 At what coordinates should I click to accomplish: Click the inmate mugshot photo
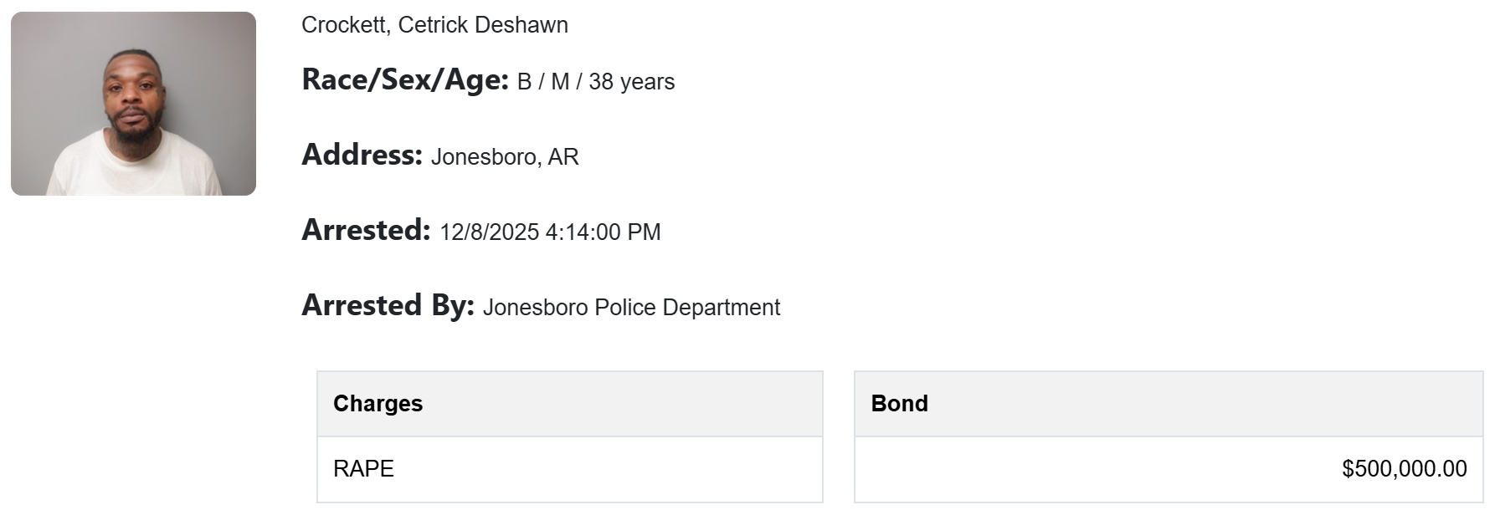(x=133, y=104)
